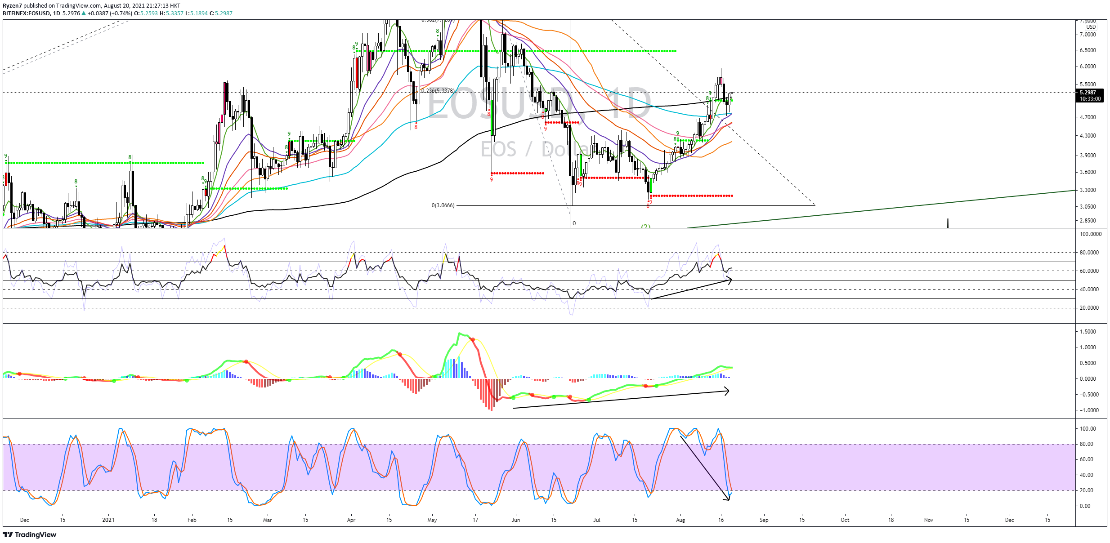Click the 3.0500 price axis label
Viewport: 1110px width, 543px height.
tap(1088, 207)
